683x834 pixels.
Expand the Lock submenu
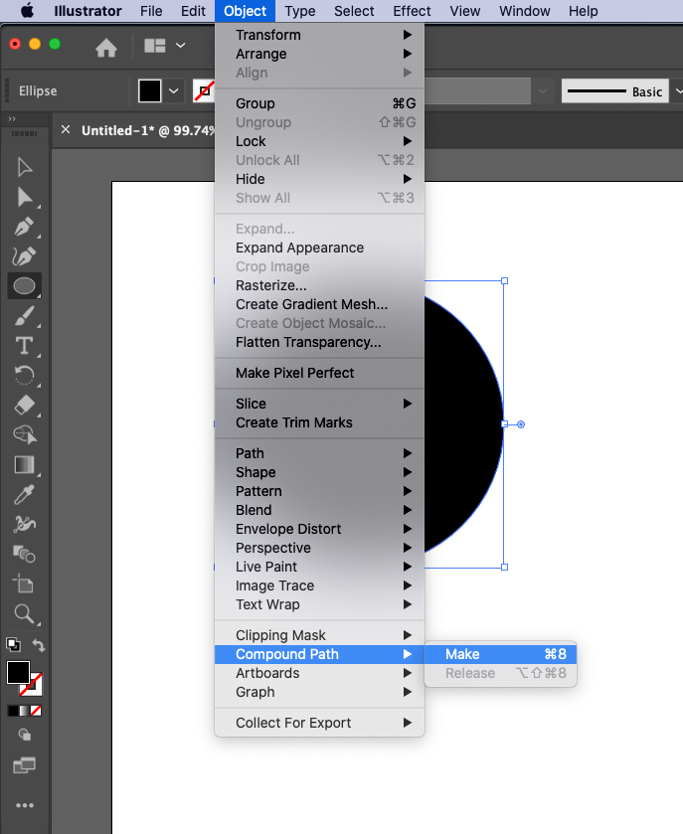(x=320, y=141)
